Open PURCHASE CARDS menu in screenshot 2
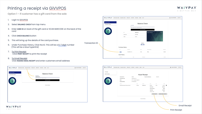 116,18
